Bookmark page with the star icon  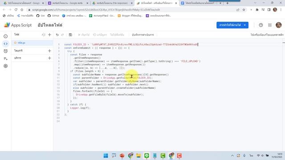pos(244,10)
